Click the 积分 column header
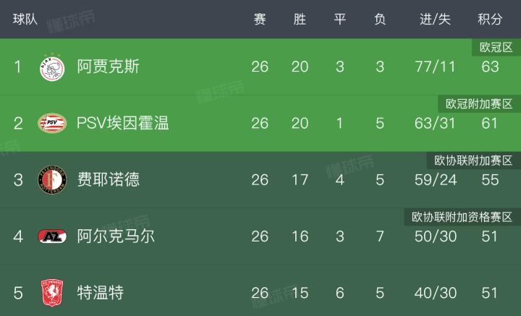Screen dimensions: 521x316 490,20
